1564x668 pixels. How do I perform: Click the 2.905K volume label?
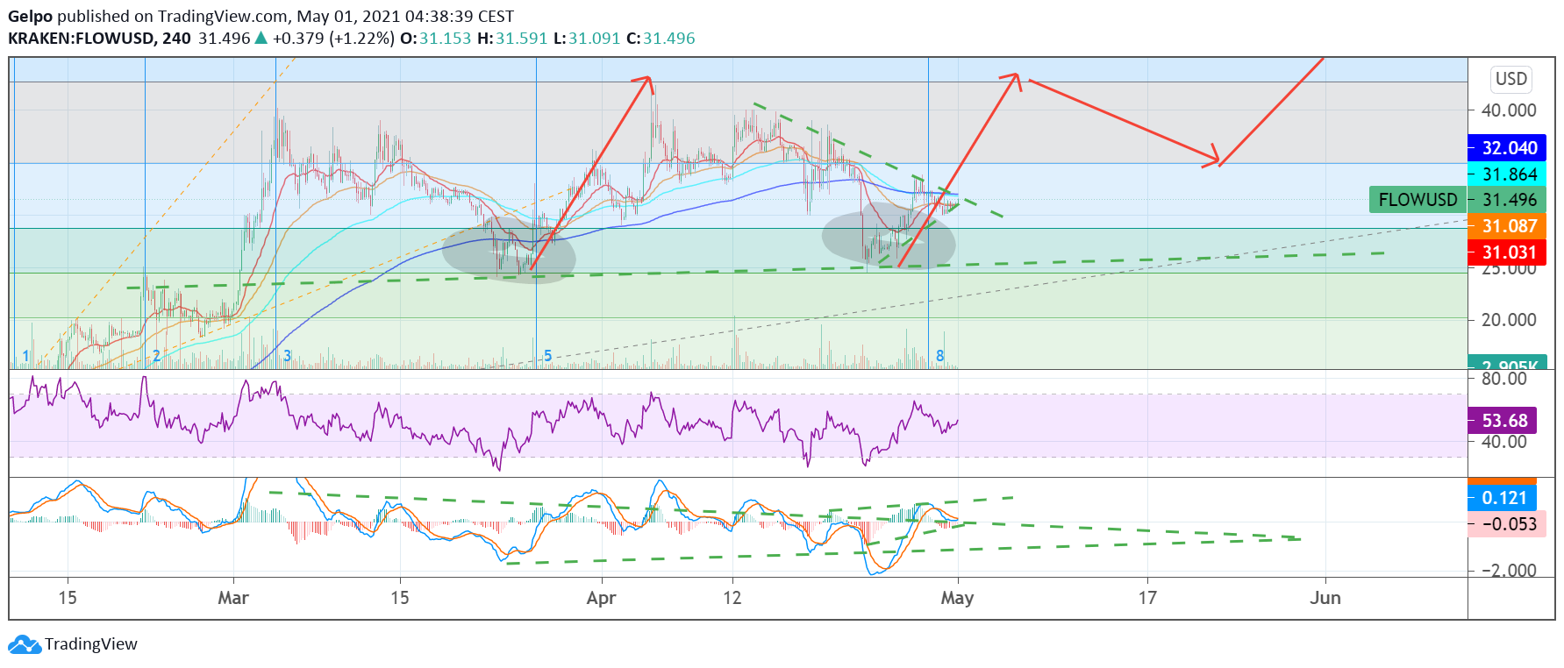pyautogui.click(x=1508, y=363)
